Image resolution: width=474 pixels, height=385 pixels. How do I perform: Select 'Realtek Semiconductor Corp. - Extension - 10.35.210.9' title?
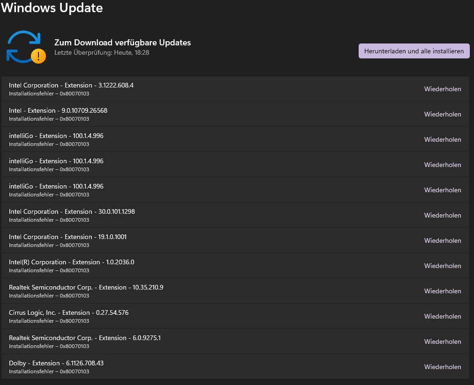tap(86, 287)
